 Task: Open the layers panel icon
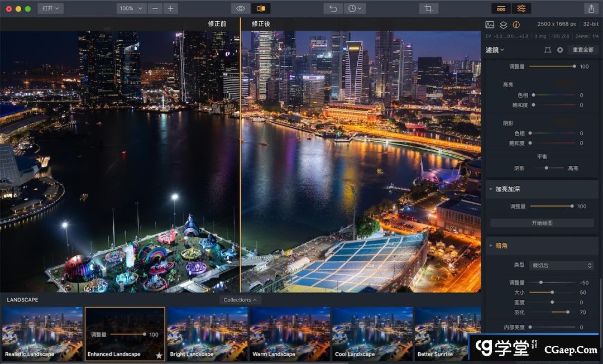pos(503,25)
